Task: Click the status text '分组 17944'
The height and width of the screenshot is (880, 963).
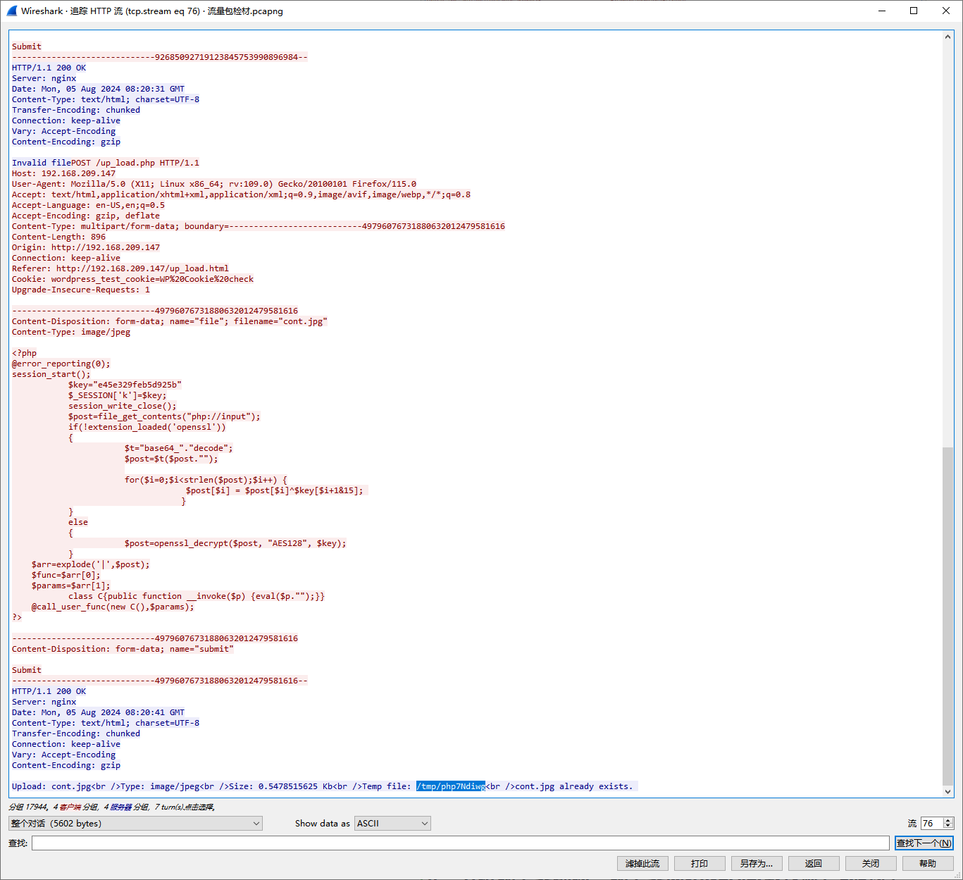Action: click(28, 807)
